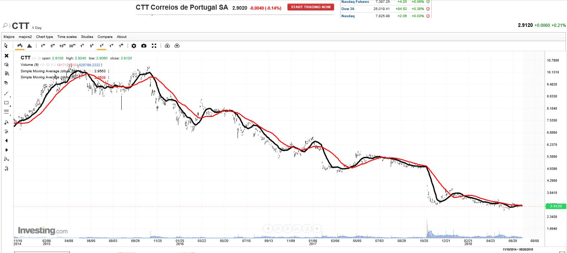Set timeframe to 1 day
The image size is (567, 253).
102,46
